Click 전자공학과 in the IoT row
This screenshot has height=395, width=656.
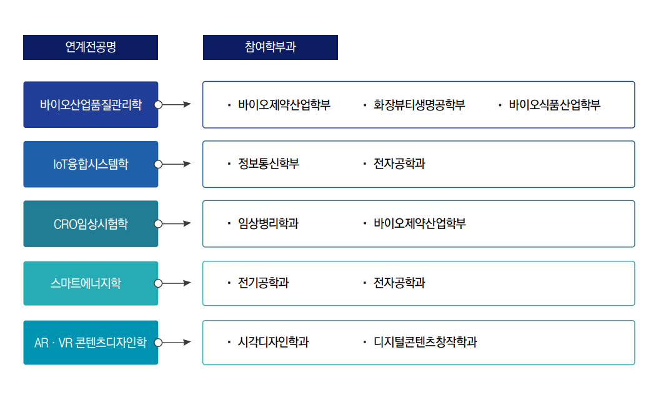click(399, 164)
